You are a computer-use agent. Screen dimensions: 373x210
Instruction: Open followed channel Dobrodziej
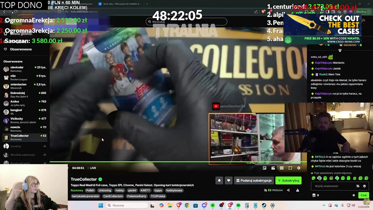25,94
